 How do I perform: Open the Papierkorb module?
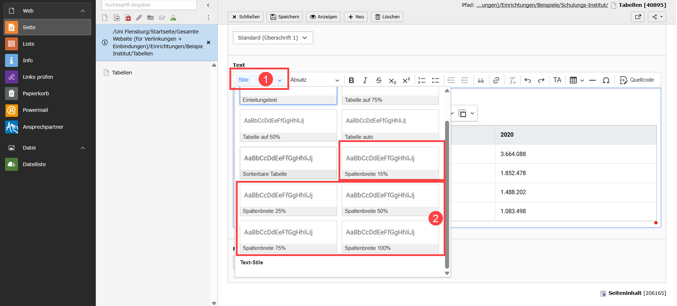(x=36, y=93)
